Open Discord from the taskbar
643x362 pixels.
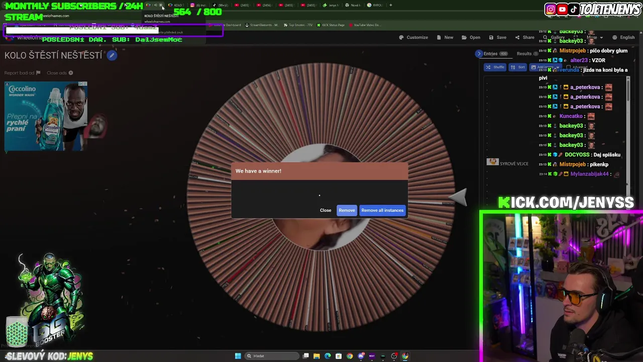(x=361, y=356)
